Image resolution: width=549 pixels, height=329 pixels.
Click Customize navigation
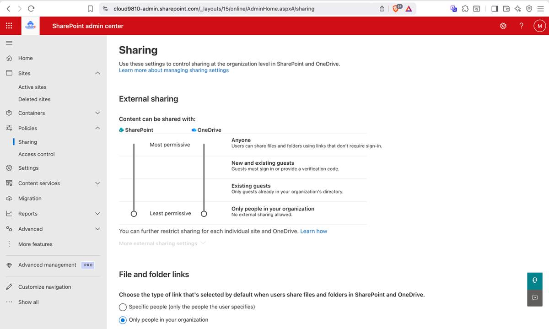(45, 287)
